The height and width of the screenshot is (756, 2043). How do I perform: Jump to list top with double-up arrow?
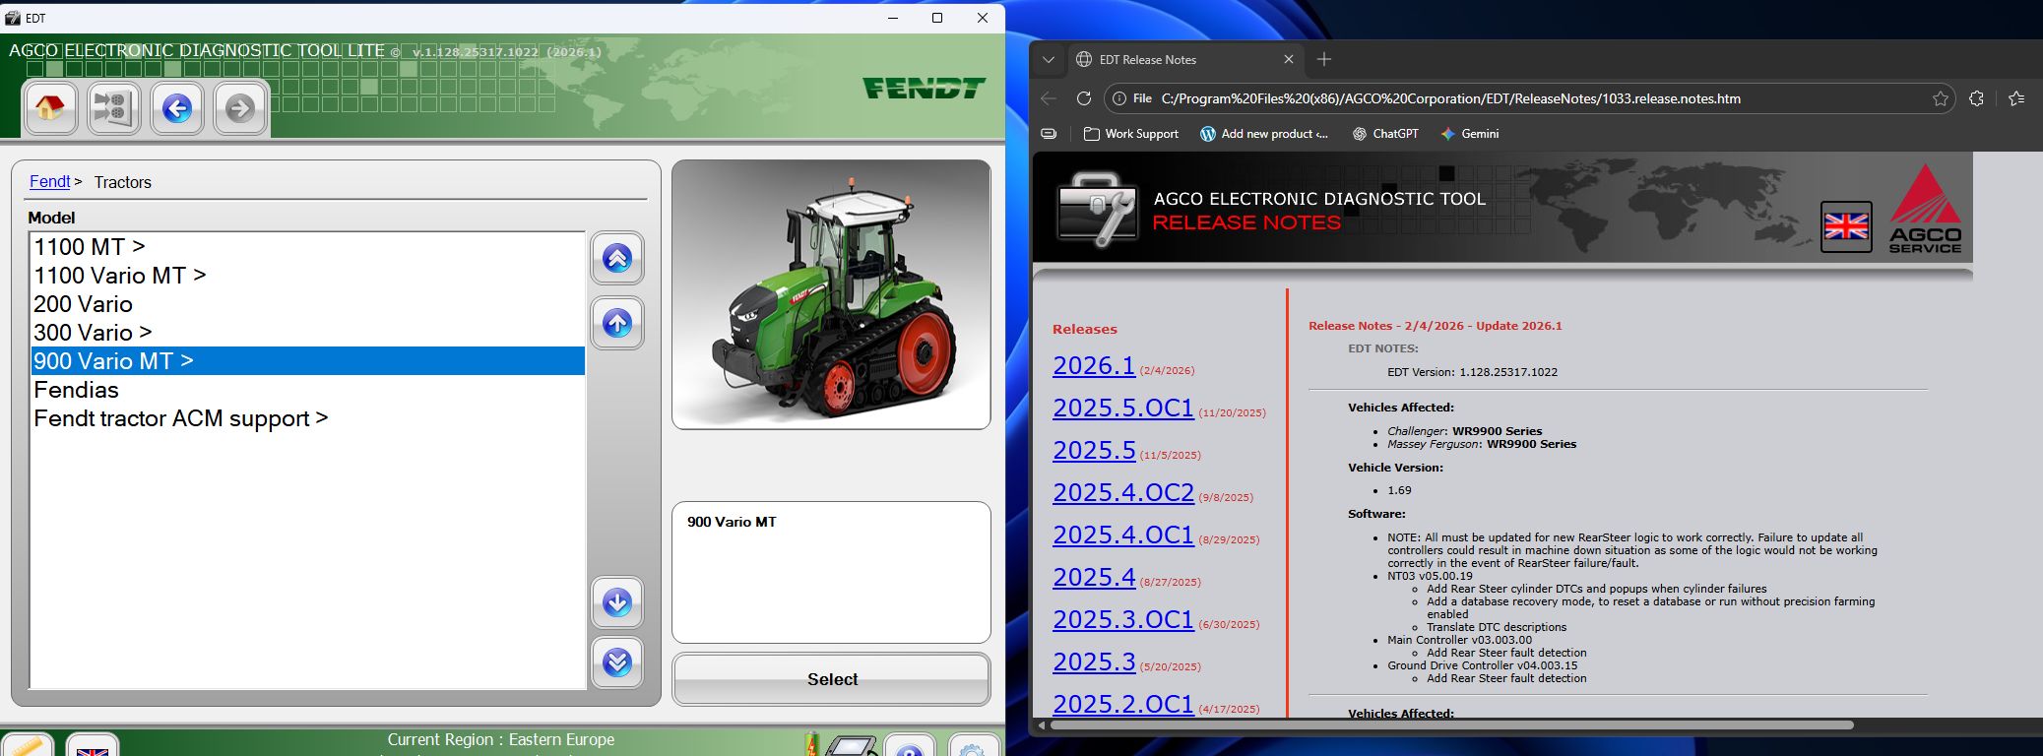617,258
